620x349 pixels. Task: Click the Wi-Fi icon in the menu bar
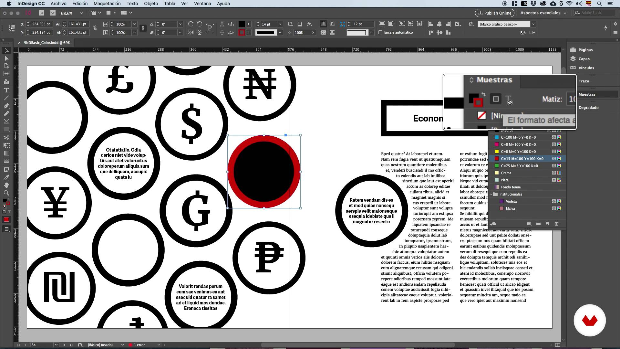tap(569, 4)
